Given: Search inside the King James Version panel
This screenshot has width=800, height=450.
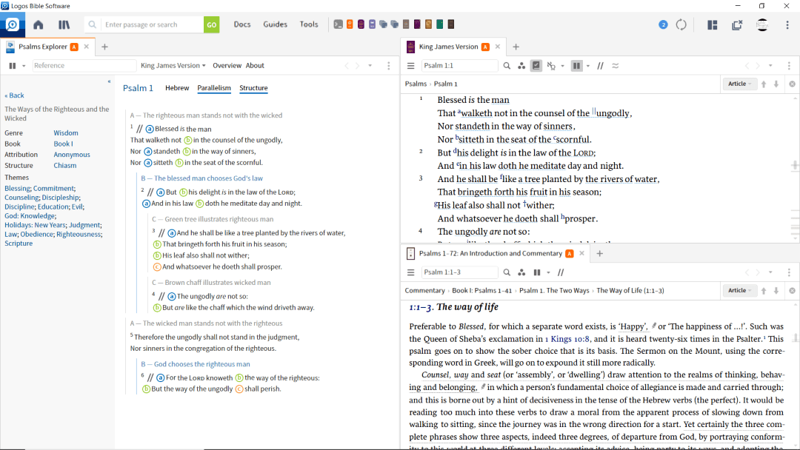Looking at the screenshot, I should [507, 66].
